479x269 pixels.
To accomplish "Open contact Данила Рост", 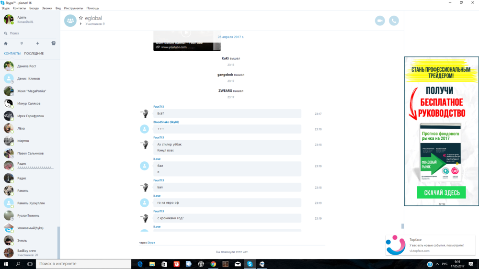I will (26, 66).
